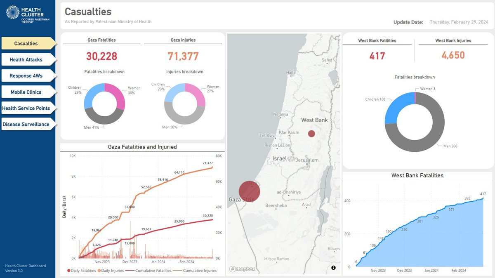Screen dimensions: 495x278
Task: Open the Health Attacks page
Action: click(28, 59)
